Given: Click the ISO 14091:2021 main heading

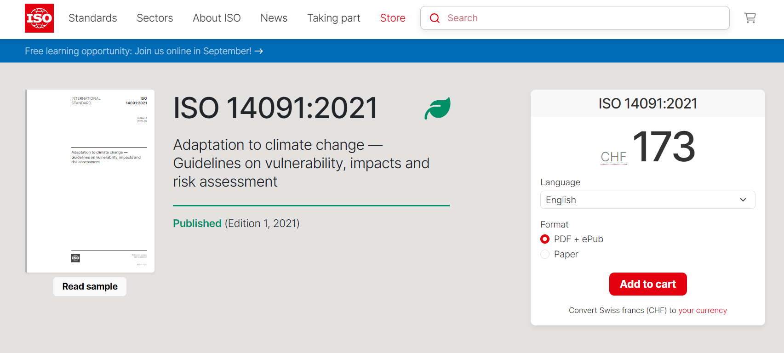Looking at the screenshot, I should click(275, 108).
